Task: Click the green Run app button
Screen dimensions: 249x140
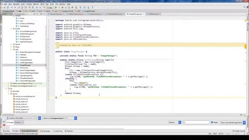Action: click(56, 7)
